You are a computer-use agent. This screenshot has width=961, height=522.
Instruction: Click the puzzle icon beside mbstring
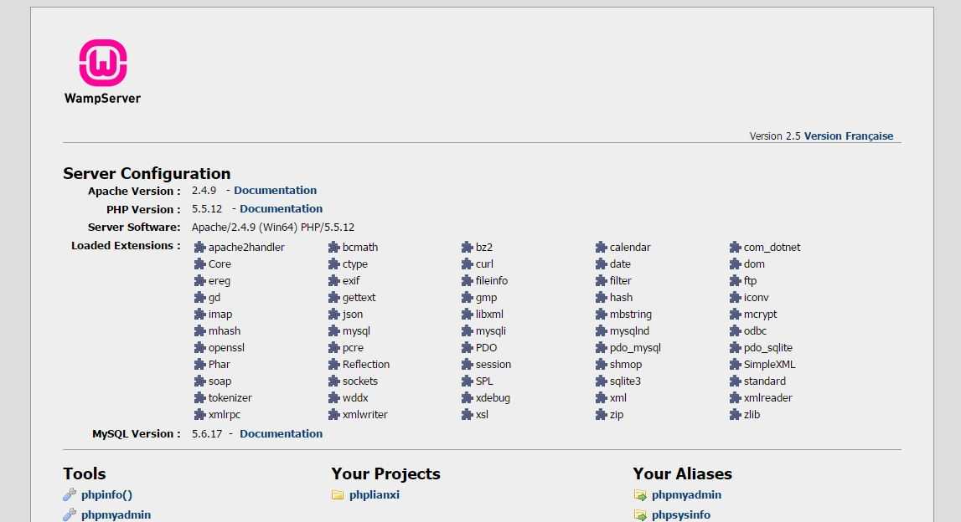[602, 314]
